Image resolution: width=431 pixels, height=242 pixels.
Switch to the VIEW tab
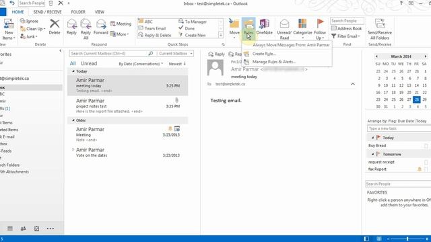pyautogui.click(x=99, y=12)
